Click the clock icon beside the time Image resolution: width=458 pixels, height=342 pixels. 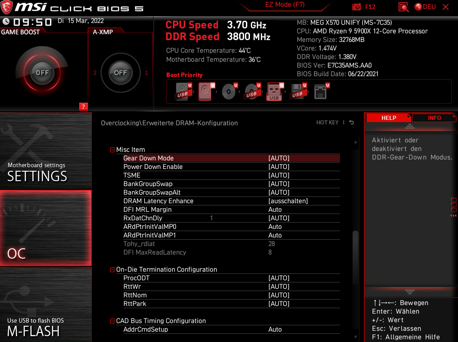(6, 22)
